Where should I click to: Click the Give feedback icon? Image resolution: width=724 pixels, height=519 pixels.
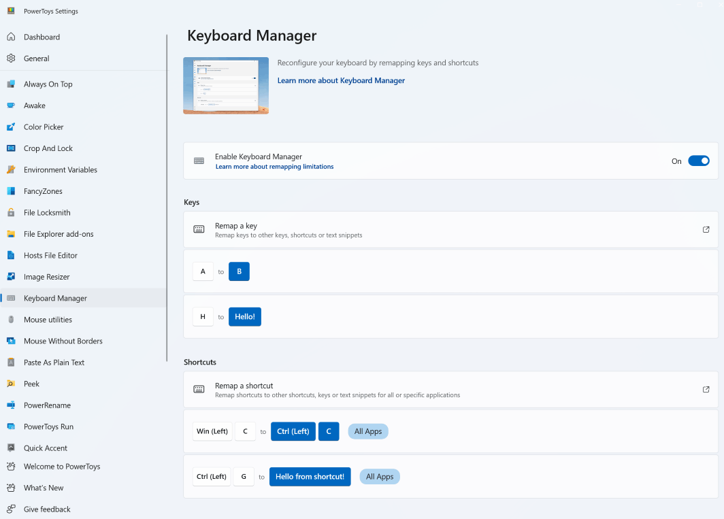point(11,509)
